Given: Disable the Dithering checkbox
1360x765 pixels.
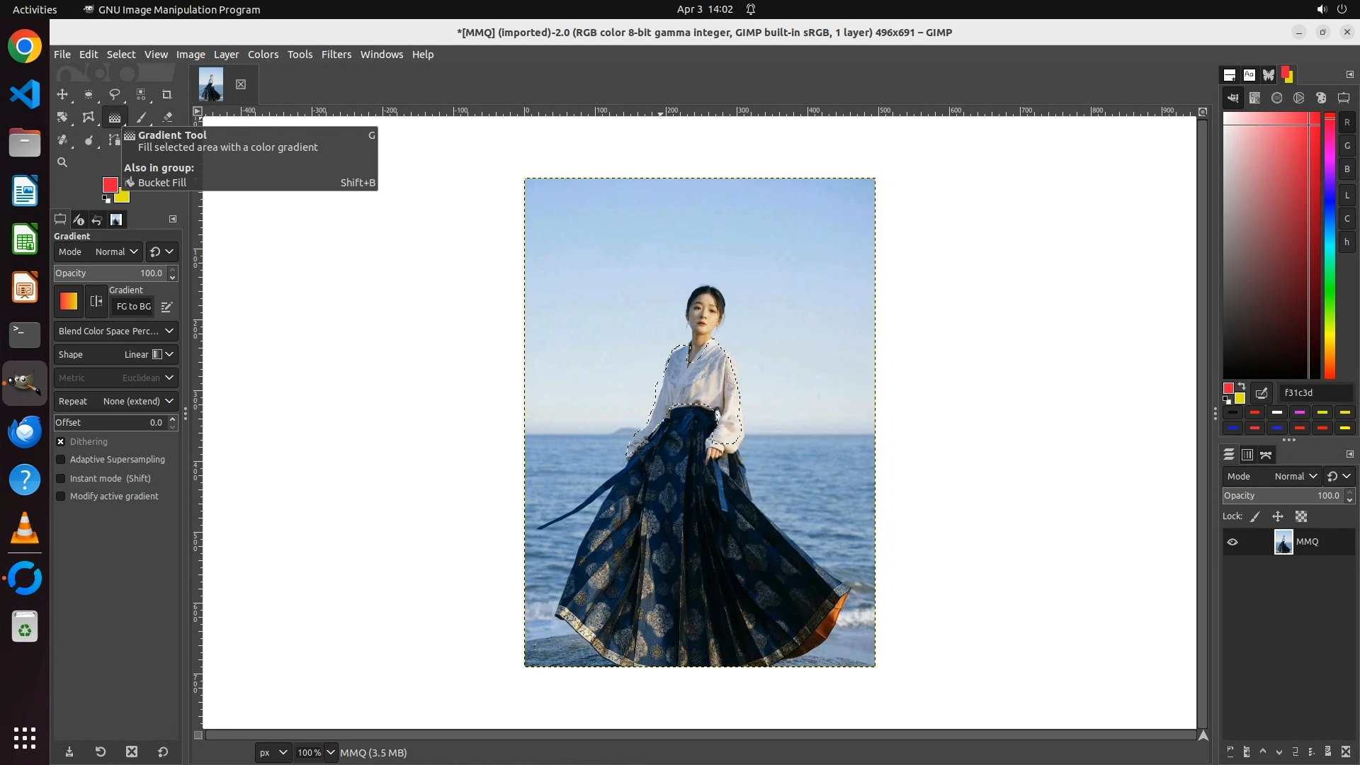Looking at the screenshot, I should pos(61,441).
